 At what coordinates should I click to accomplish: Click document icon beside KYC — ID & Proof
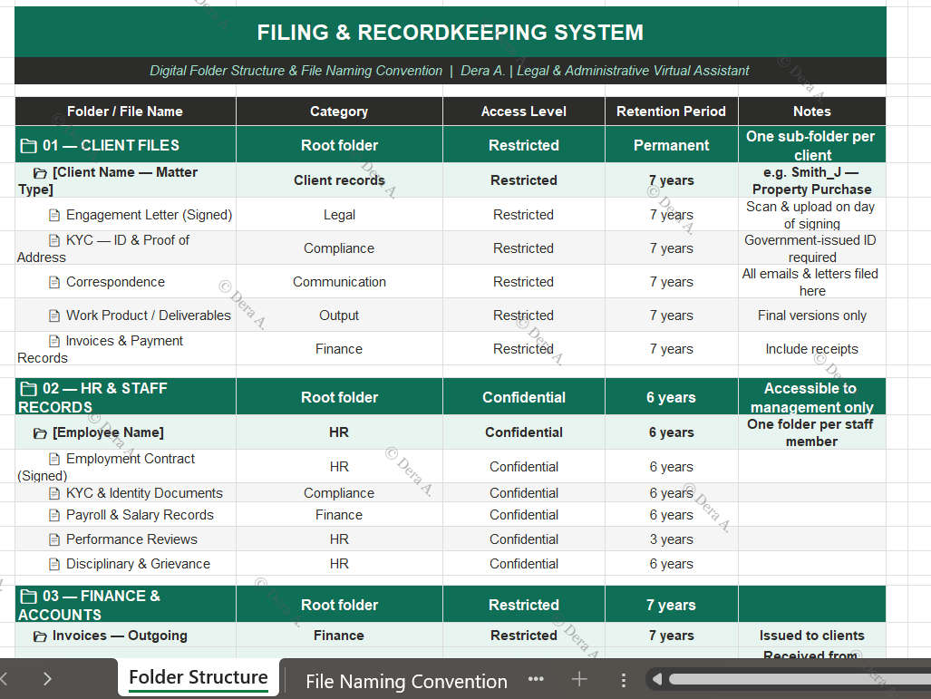coord(54,240)
